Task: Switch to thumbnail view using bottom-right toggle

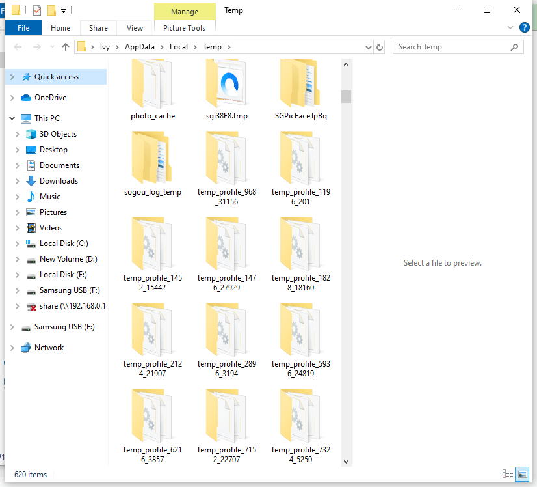Action: [523, 475]
